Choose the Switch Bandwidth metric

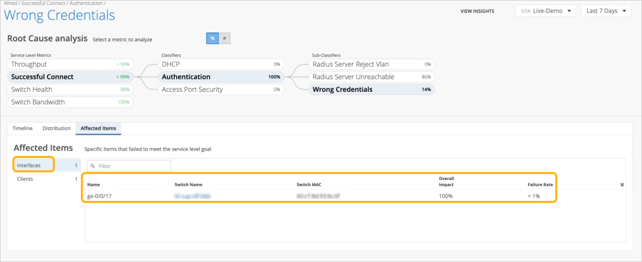coord(70,102)
